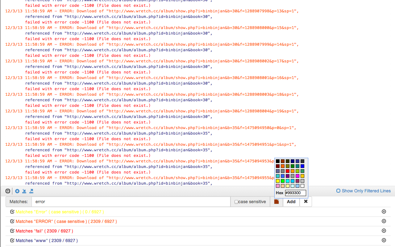Pick the plum swatch in the fifth row

pos(297,181)
